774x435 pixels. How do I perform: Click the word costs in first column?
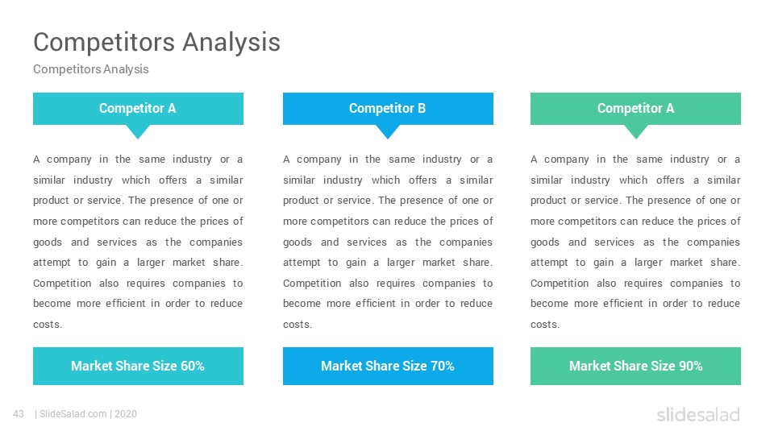48,325
